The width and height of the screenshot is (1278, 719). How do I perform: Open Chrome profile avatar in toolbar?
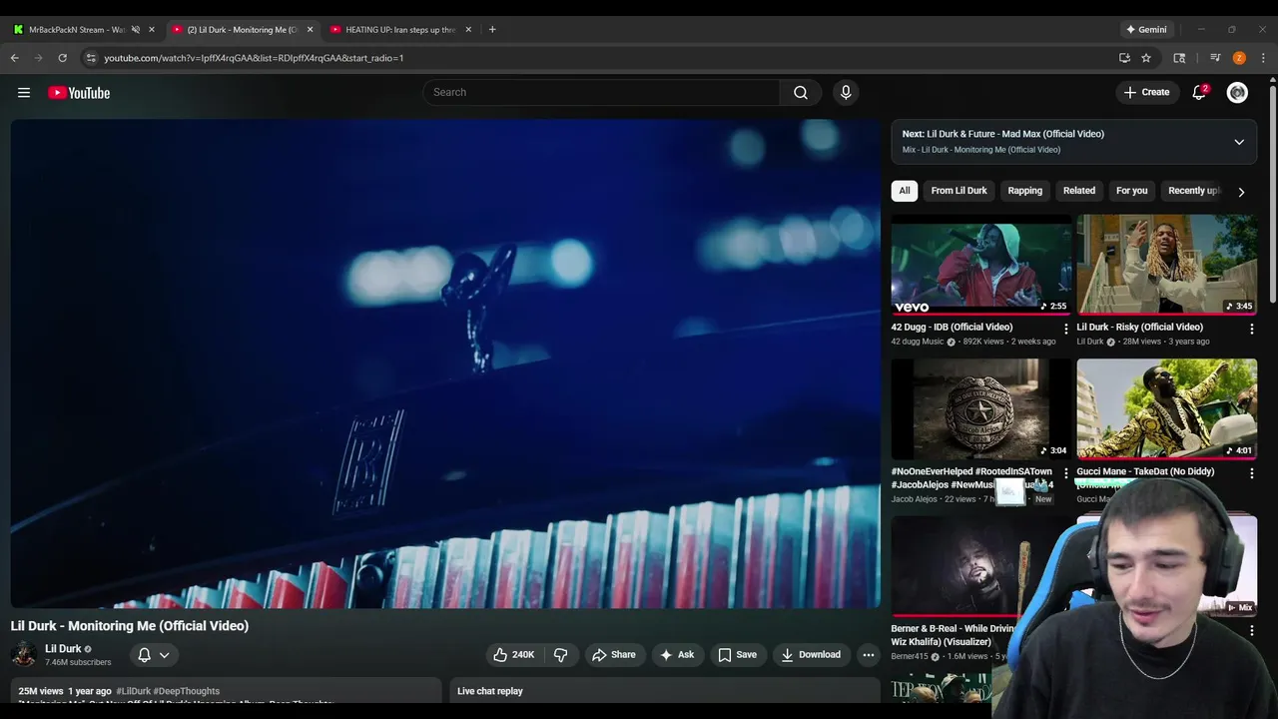pos(1239,58)
